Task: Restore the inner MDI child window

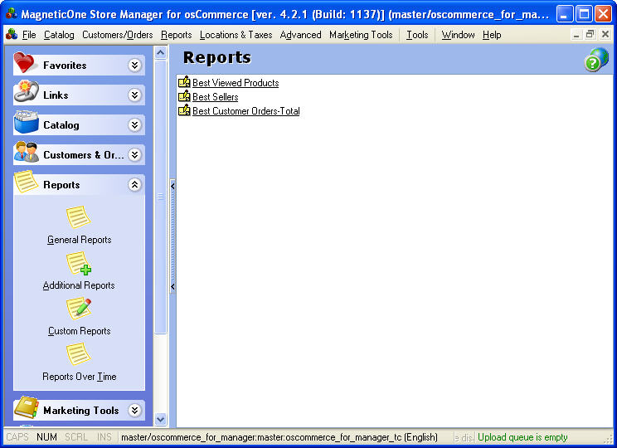Action: [x=590, y=35]
